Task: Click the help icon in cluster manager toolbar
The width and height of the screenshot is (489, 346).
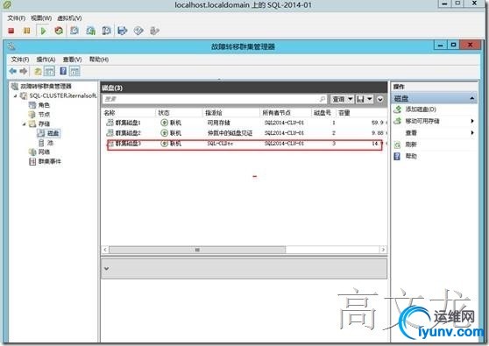Action: pyautogui.click(x=63, y=71)
